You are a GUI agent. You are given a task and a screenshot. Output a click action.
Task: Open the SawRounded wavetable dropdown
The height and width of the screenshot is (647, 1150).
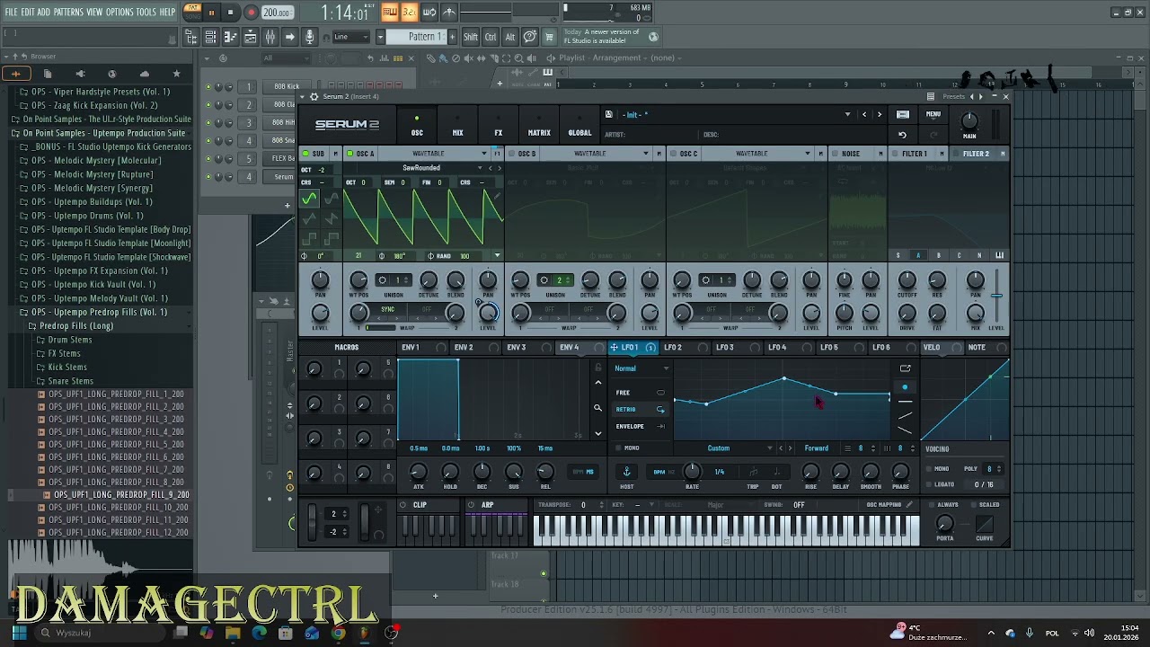[x=479, y=168]
